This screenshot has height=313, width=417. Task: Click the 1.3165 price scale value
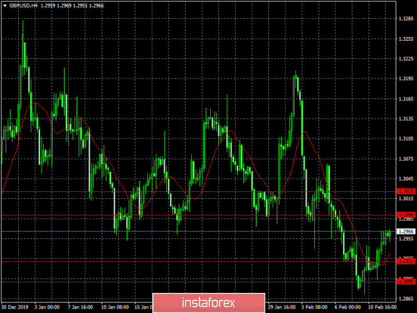coord(406,99)
